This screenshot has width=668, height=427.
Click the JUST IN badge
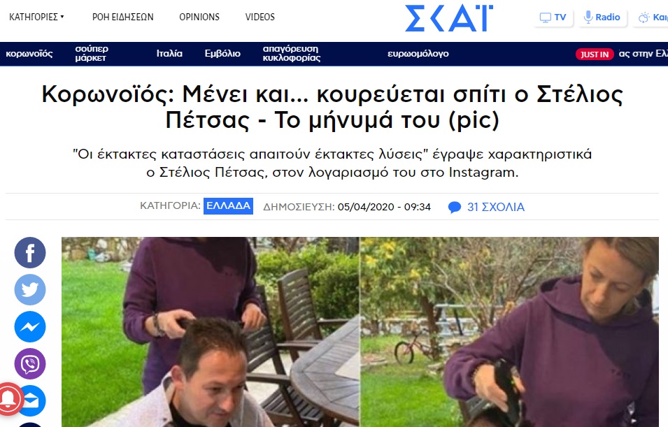point(595,55)
